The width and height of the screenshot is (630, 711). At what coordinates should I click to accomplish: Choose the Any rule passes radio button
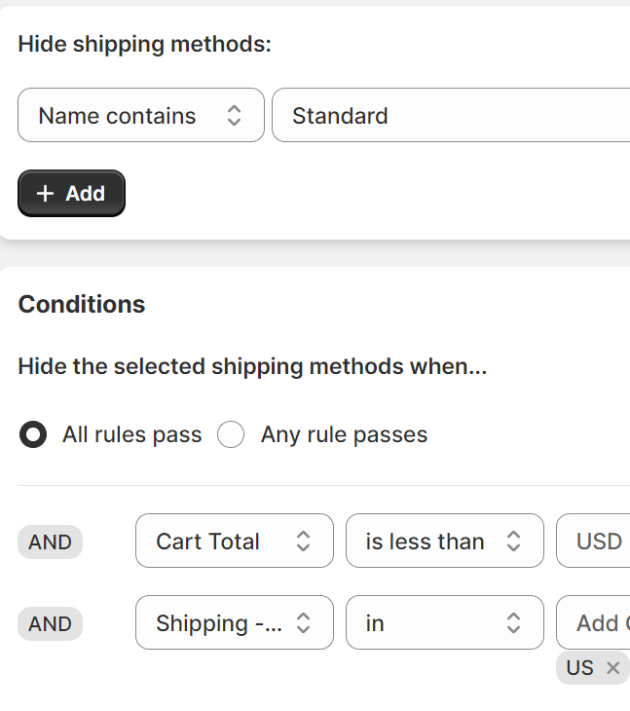click(x=231, y=434)
